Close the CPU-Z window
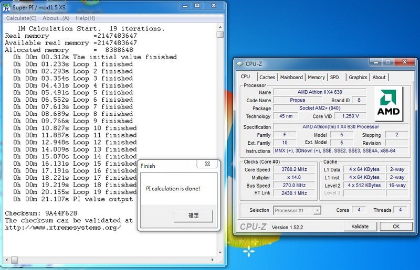The width and height of the screenshot is (420, 270). tap(404, 62)
